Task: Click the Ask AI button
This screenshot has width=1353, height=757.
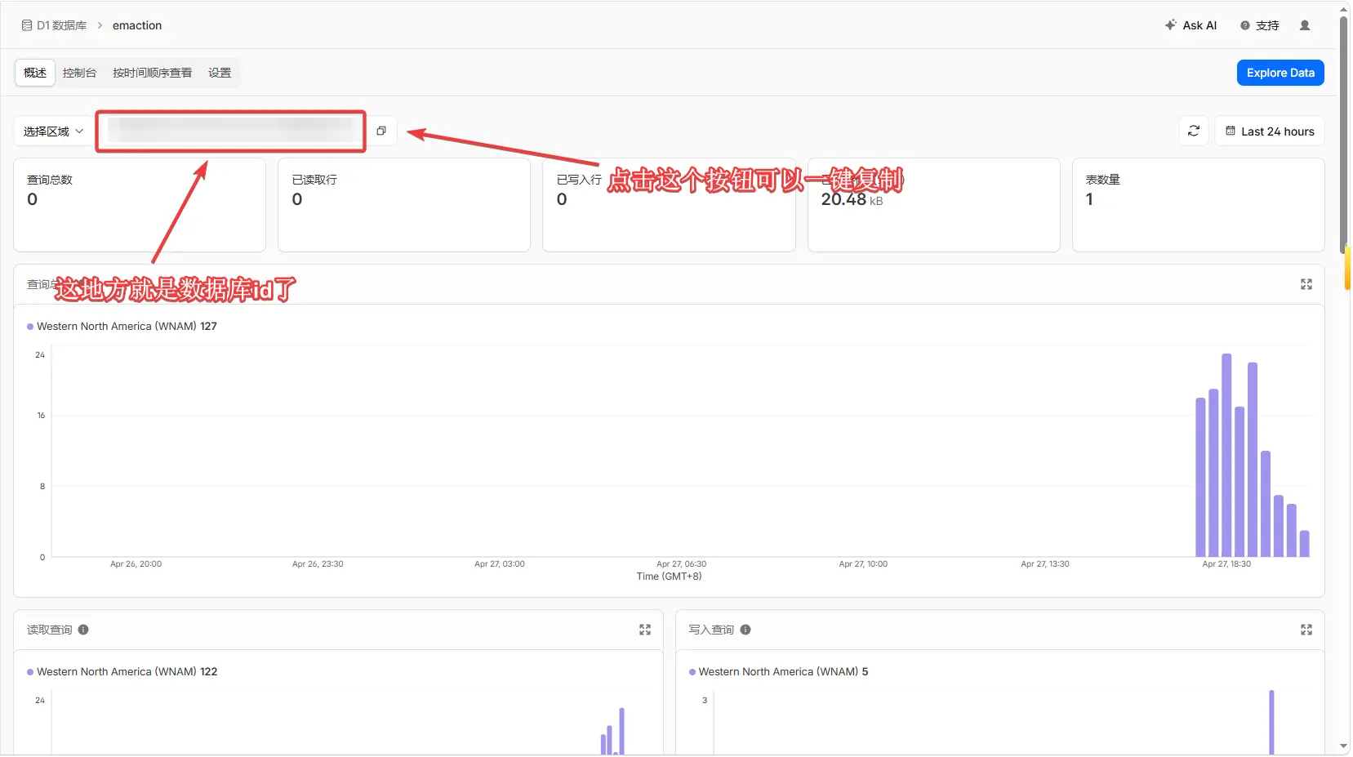Action: click(1191, 25)
